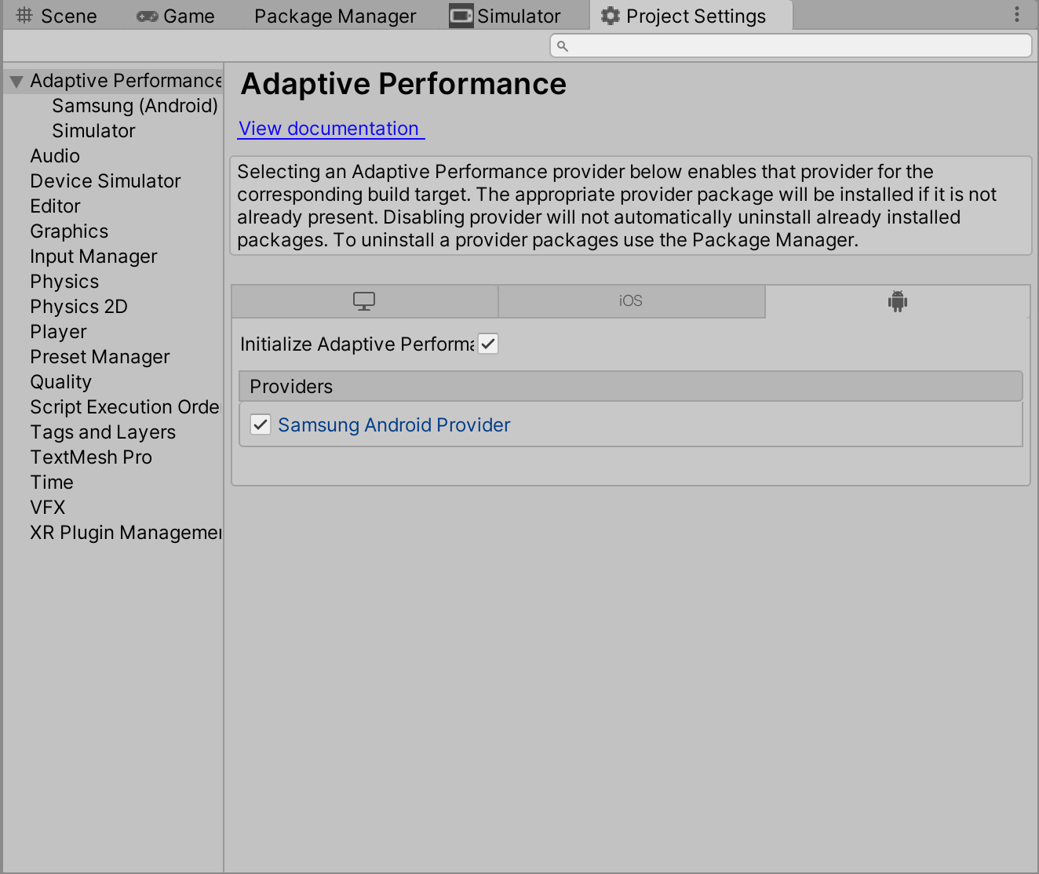Collapse the Adaptive Performance tree entry
Viewport: 1039px width, 874px height.
tap(15, 80)
